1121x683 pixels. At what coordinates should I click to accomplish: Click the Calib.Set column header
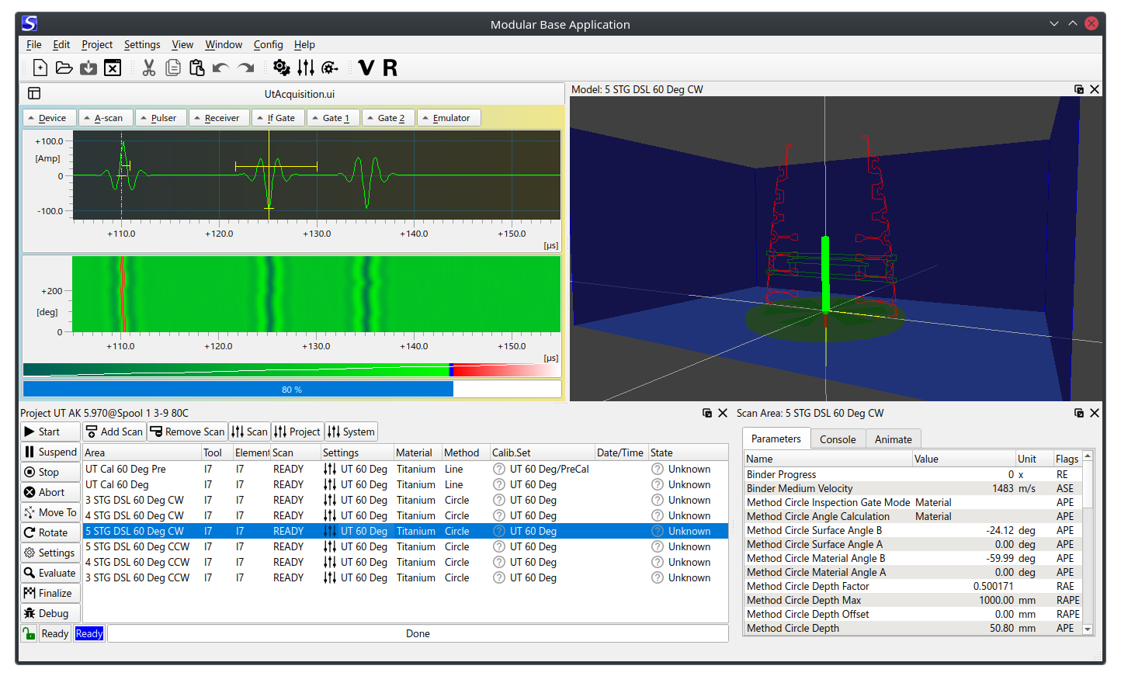(542, 452)
